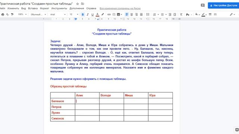Insert a link with the chain icon
The image size is (239, 134).
[109, 15]
